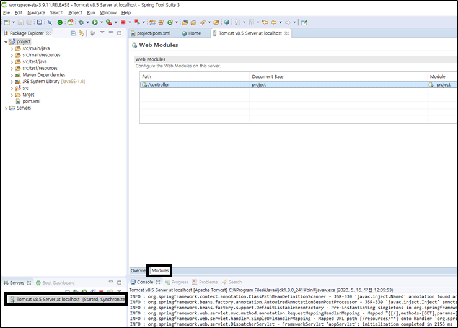Click the Relaunch icon with red badge
This screenshot has width=458, height=328.
(x=71, y=22)
